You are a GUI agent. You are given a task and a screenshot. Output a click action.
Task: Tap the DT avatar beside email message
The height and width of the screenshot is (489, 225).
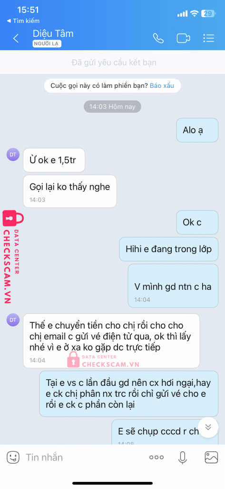[13, 320]
